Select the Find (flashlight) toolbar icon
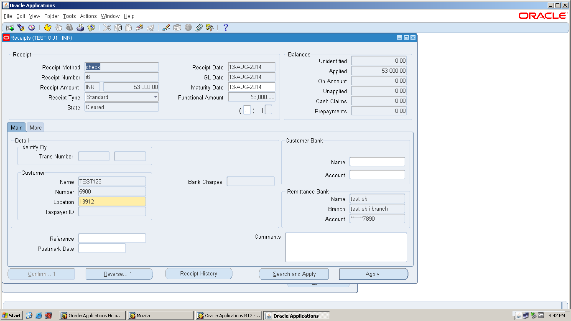 pos(20,28)
